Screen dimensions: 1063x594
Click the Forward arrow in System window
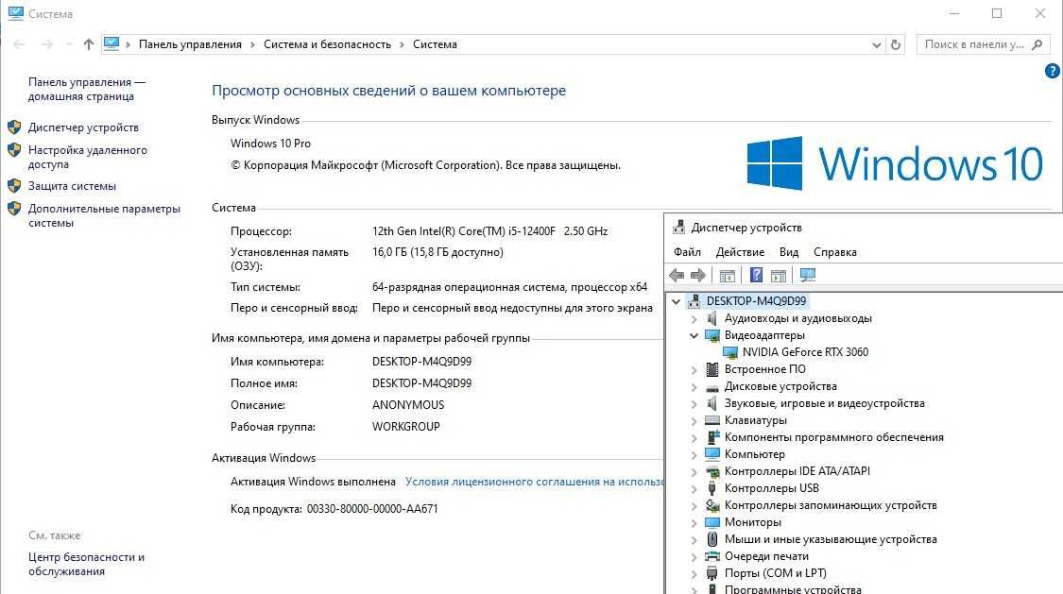click(47, 44)
